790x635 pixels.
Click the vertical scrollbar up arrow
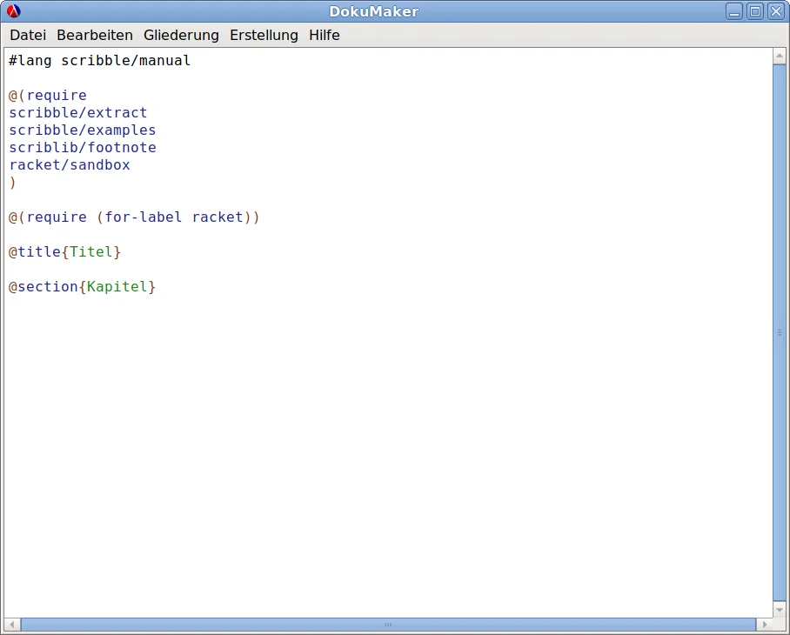[780, 56]
